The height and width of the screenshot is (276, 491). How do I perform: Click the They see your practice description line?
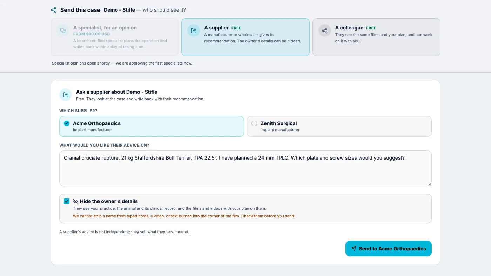click(x=169, y=208)
